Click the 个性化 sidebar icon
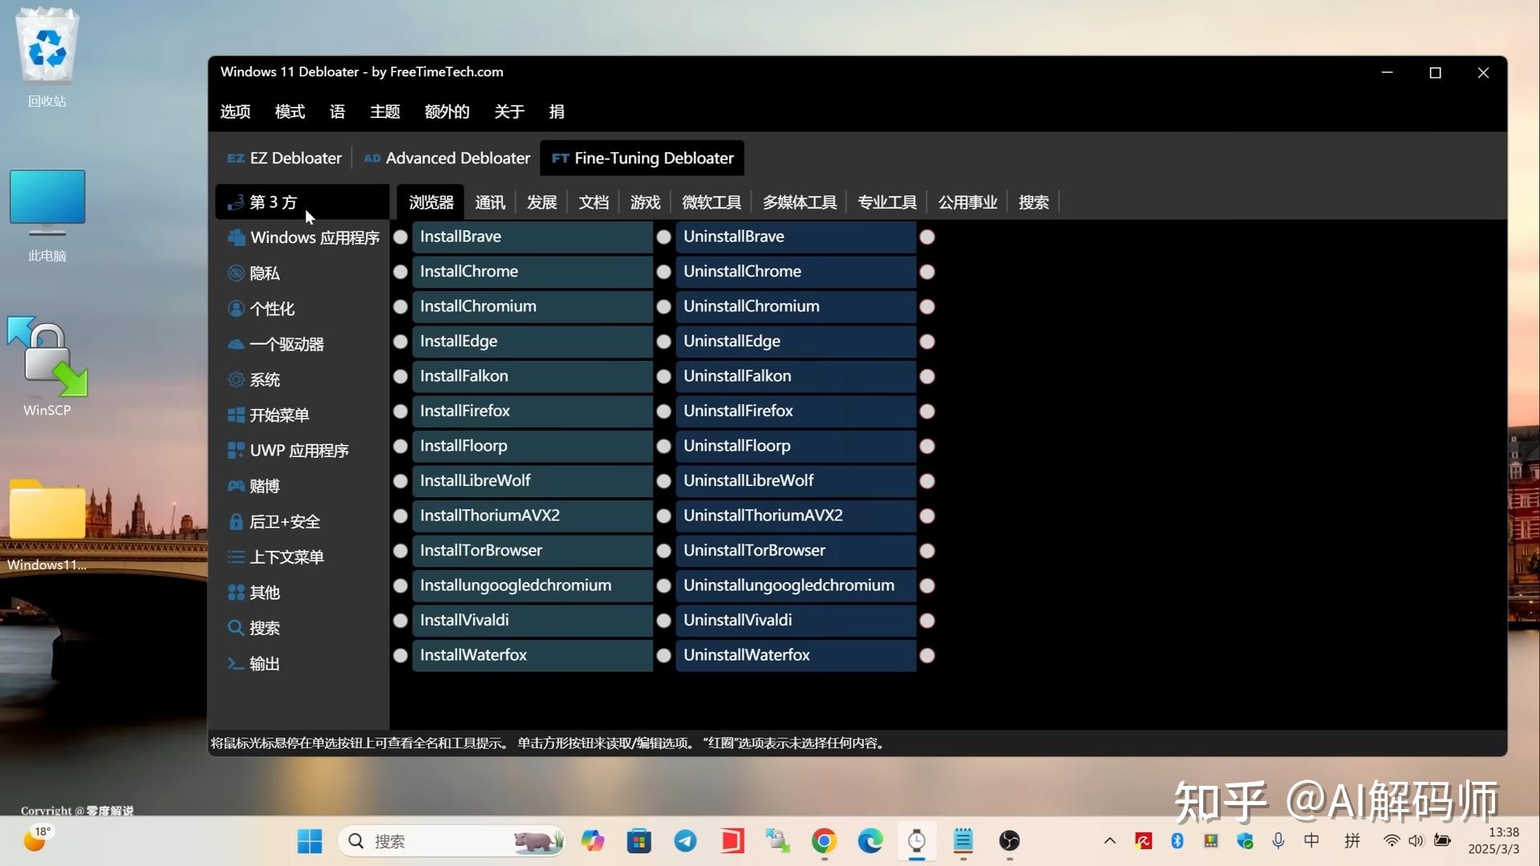1540x866 pixels. coord(273,308)
